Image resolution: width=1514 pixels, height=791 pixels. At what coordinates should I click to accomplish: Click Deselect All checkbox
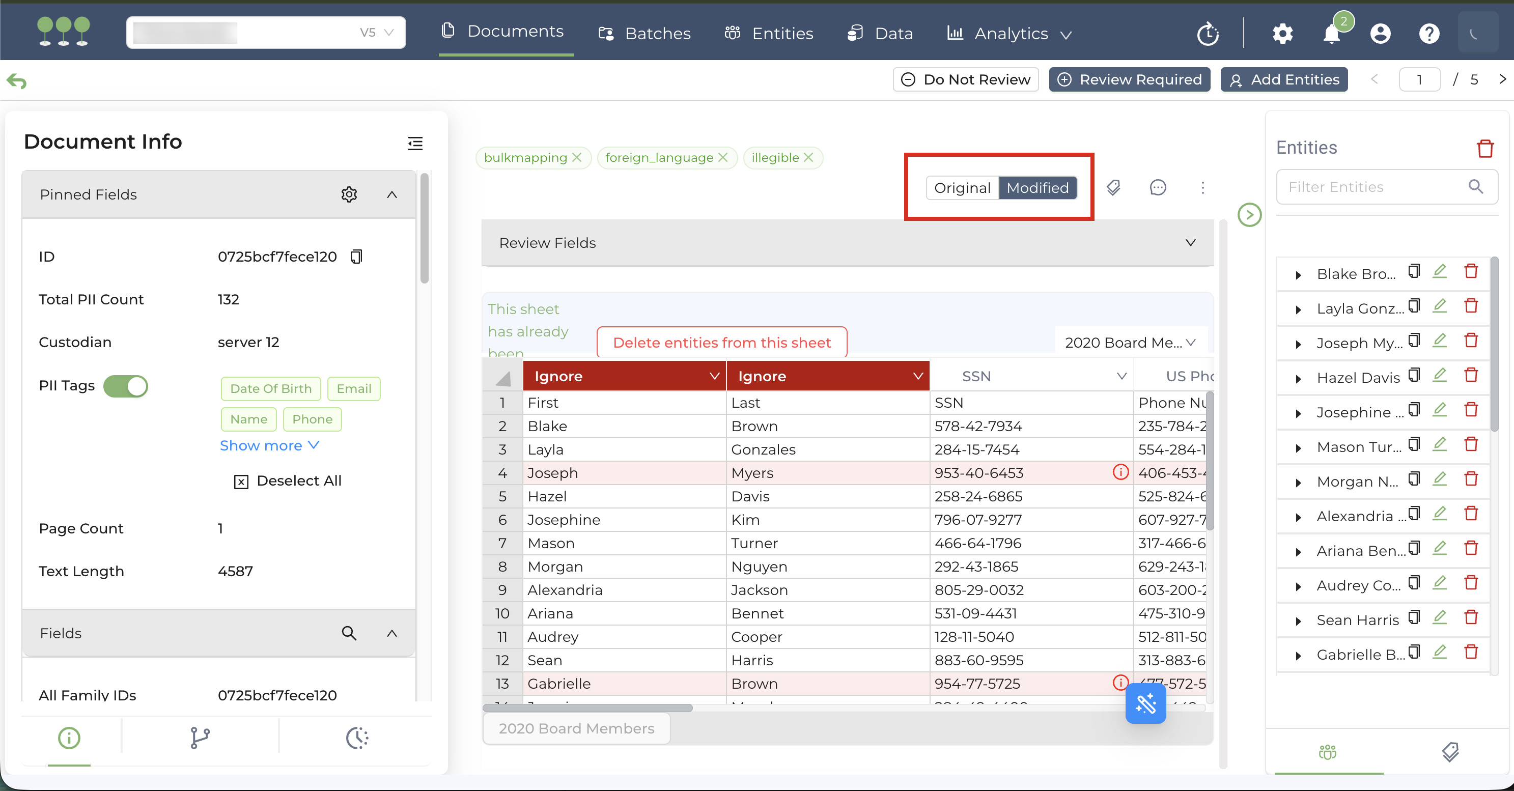coord(241,482)
